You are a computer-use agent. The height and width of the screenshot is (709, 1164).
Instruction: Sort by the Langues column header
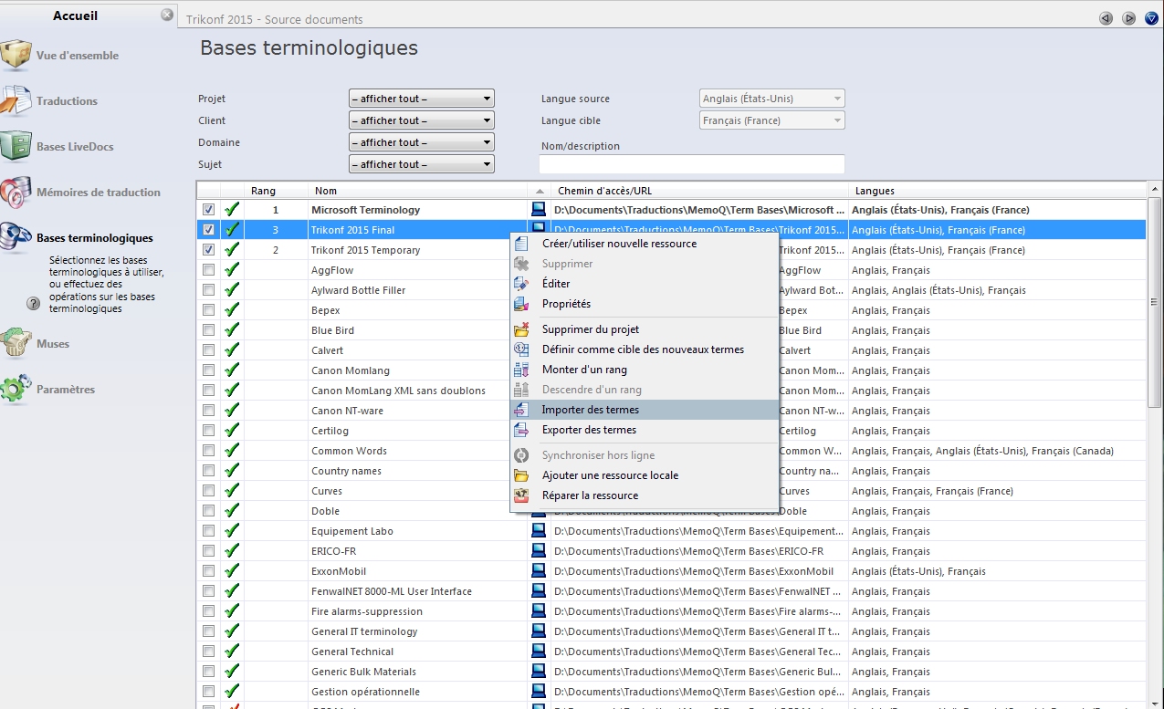click(997, 191)
